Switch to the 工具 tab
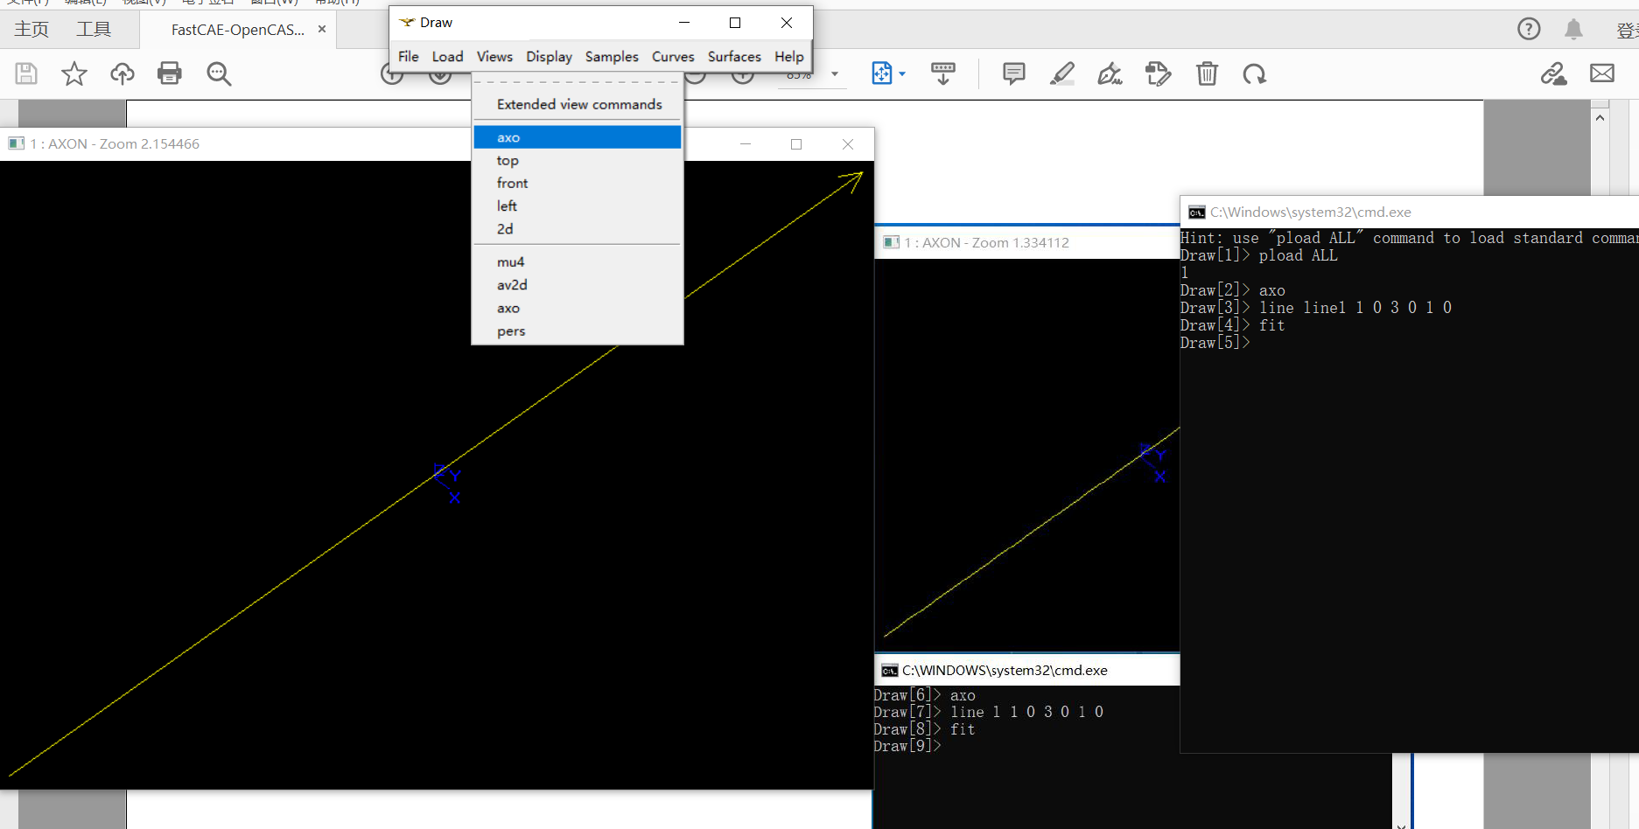The height and width of the screenshot is (829, 1639). coord(94,30)
